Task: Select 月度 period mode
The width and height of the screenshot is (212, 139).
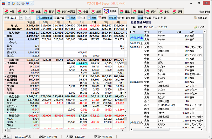Action: 92,18
